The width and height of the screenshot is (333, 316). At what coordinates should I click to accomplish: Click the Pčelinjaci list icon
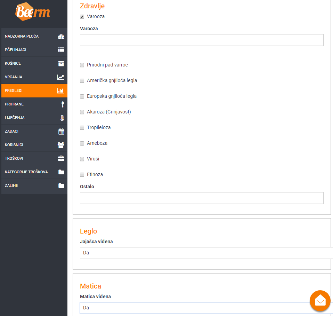pos(61,50)
